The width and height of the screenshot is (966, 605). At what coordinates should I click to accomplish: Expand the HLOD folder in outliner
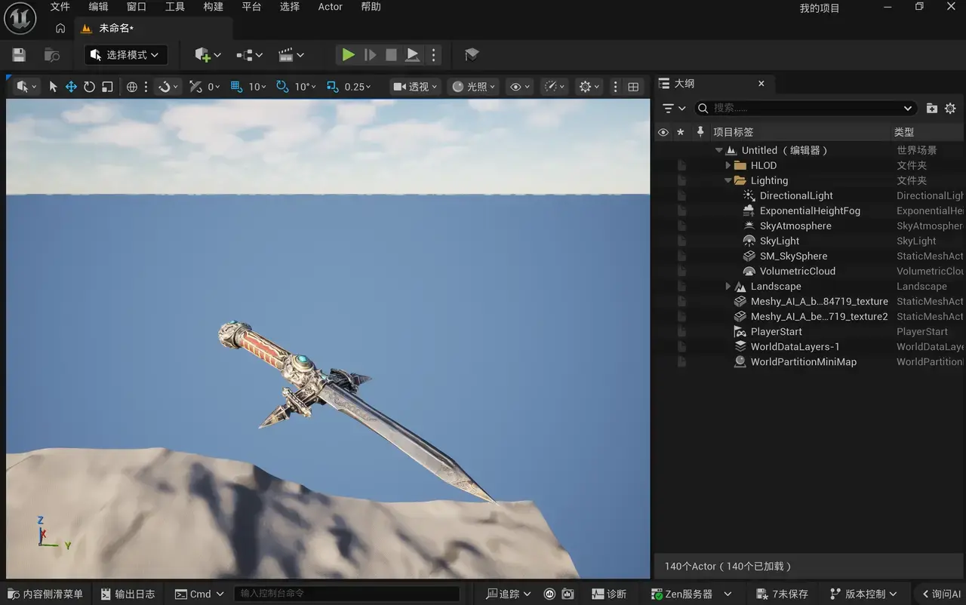pos(728,165)
